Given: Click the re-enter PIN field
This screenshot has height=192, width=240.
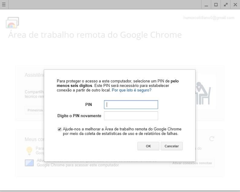Looking at the screenshot, I should (131, 116).
